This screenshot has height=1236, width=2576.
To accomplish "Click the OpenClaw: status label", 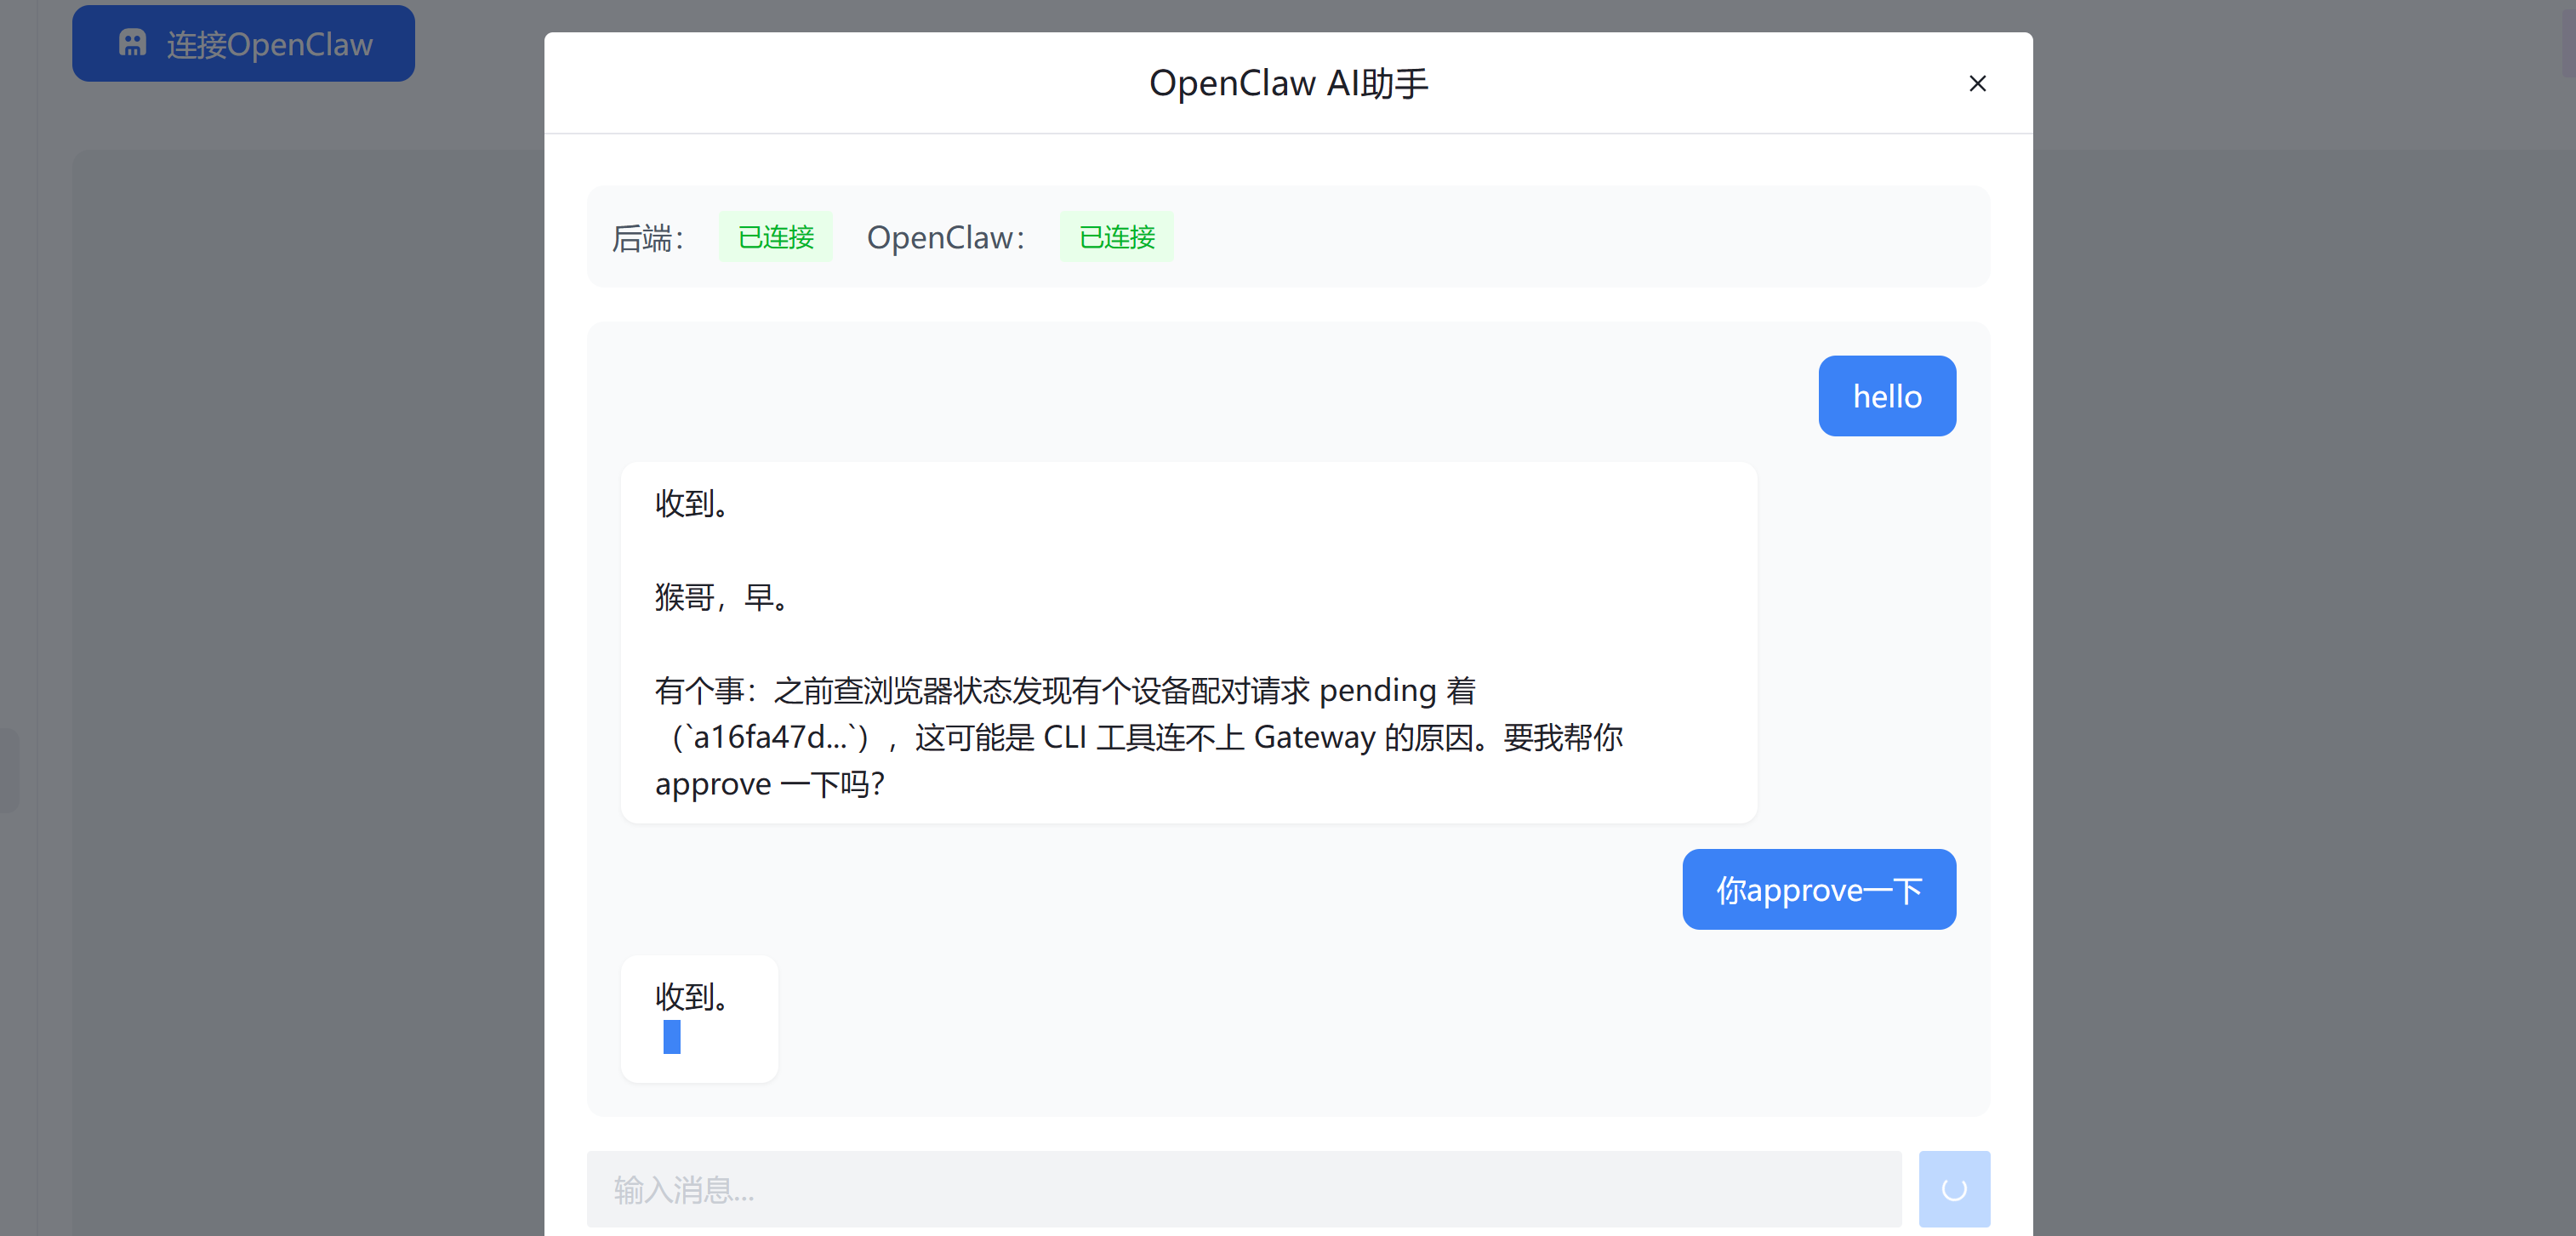I will (x=945, y=238).
